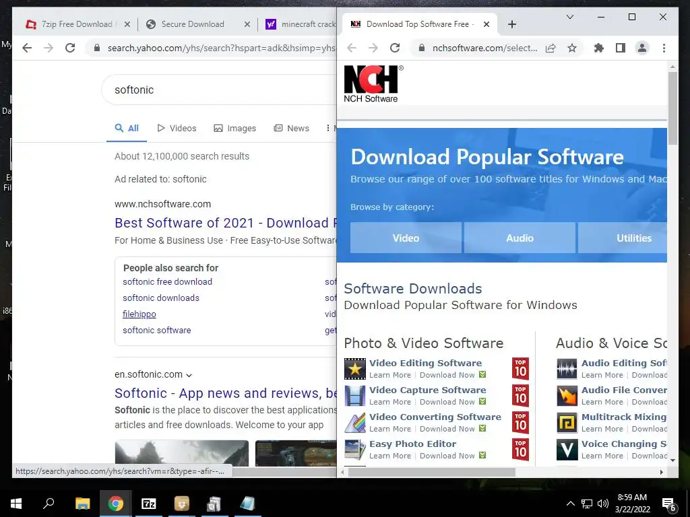Image resolution: width=690 pixels, height=517 pixels.
Task: Open Chrome's three-dot menu
Action: [664, 48]
